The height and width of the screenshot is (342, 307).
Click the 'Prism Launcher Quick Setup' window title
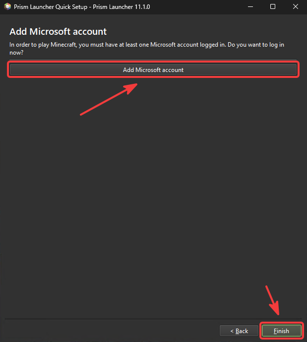(x=82, y=7)
